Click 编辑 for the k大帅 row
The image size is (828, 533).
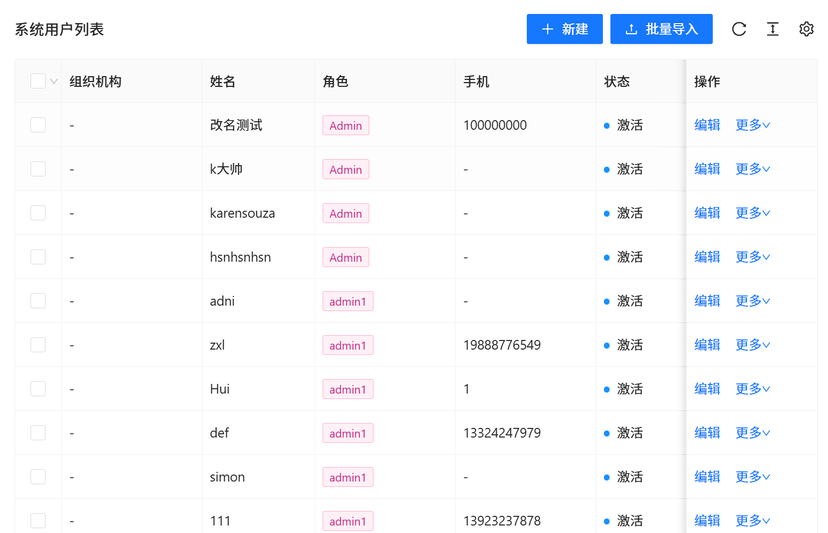pyautogui.click(x=707, y=169)
